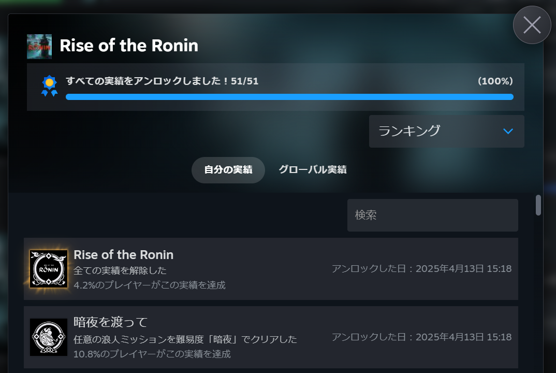Click the unlock date for the top achievement

421,268
